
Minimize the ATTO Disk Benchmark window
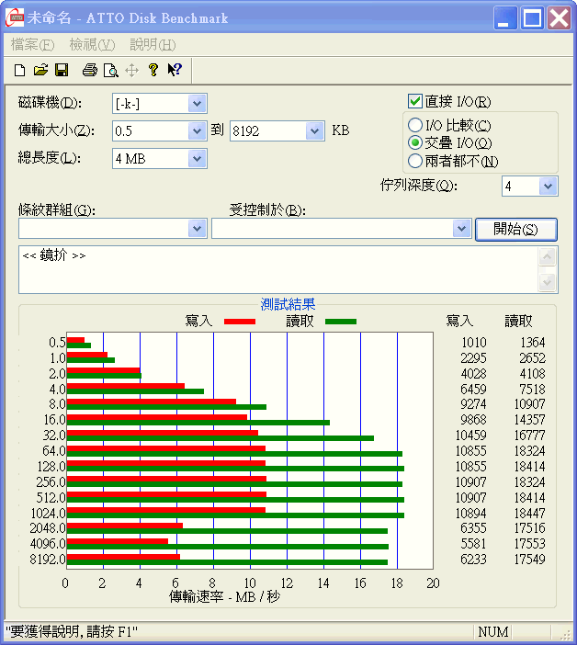pyautogui.click(x=505, y=18)
